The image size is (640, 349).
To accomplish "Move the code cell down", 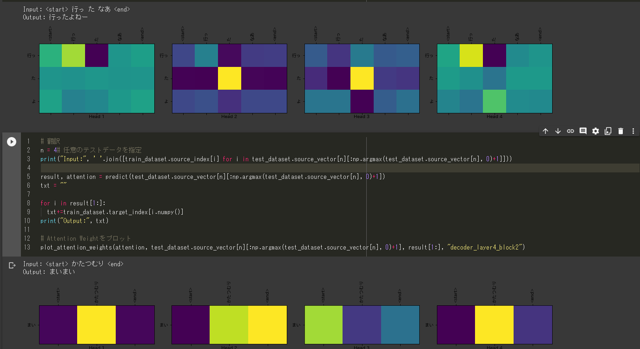I will pos(558,132).
